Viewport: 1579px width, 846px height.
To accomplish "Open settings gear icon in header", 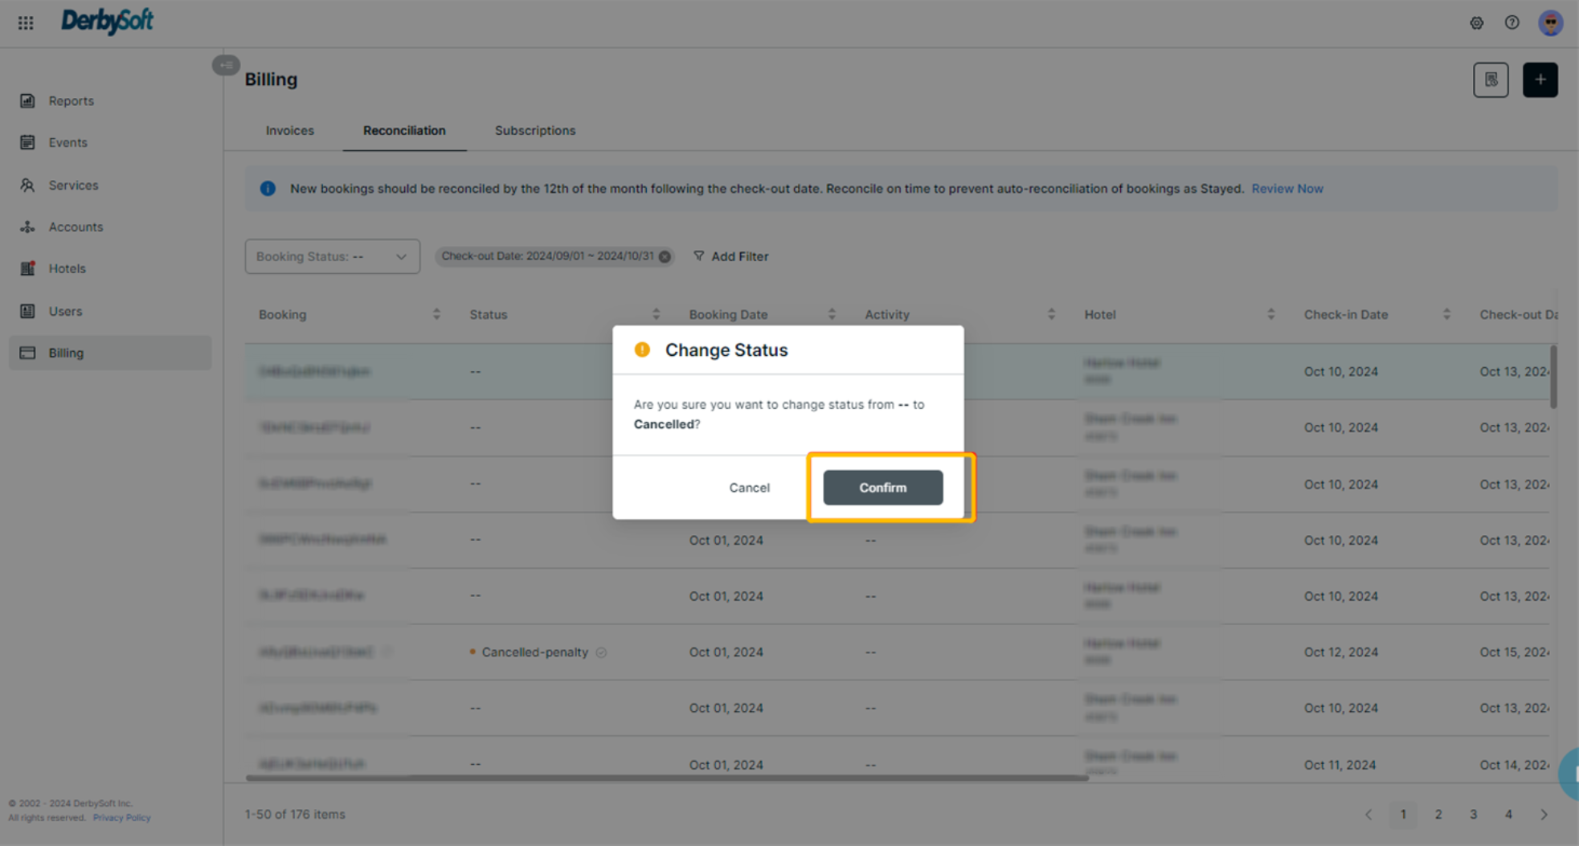I will point(1476,22).
